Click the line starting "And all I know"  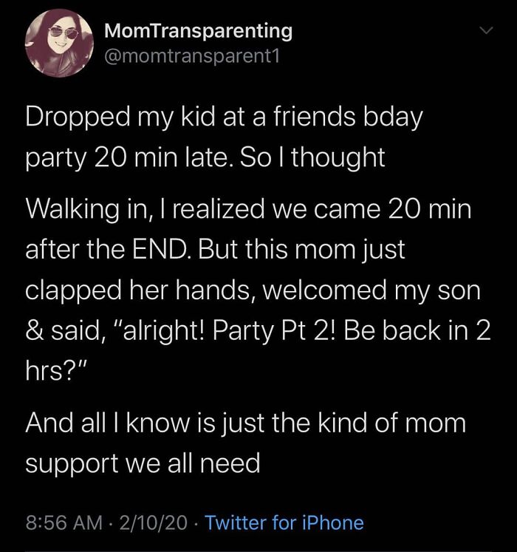(245, 423)
